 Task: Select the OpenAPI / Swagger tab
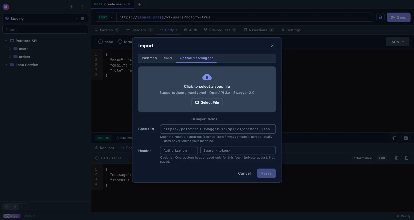pos(196,58)
